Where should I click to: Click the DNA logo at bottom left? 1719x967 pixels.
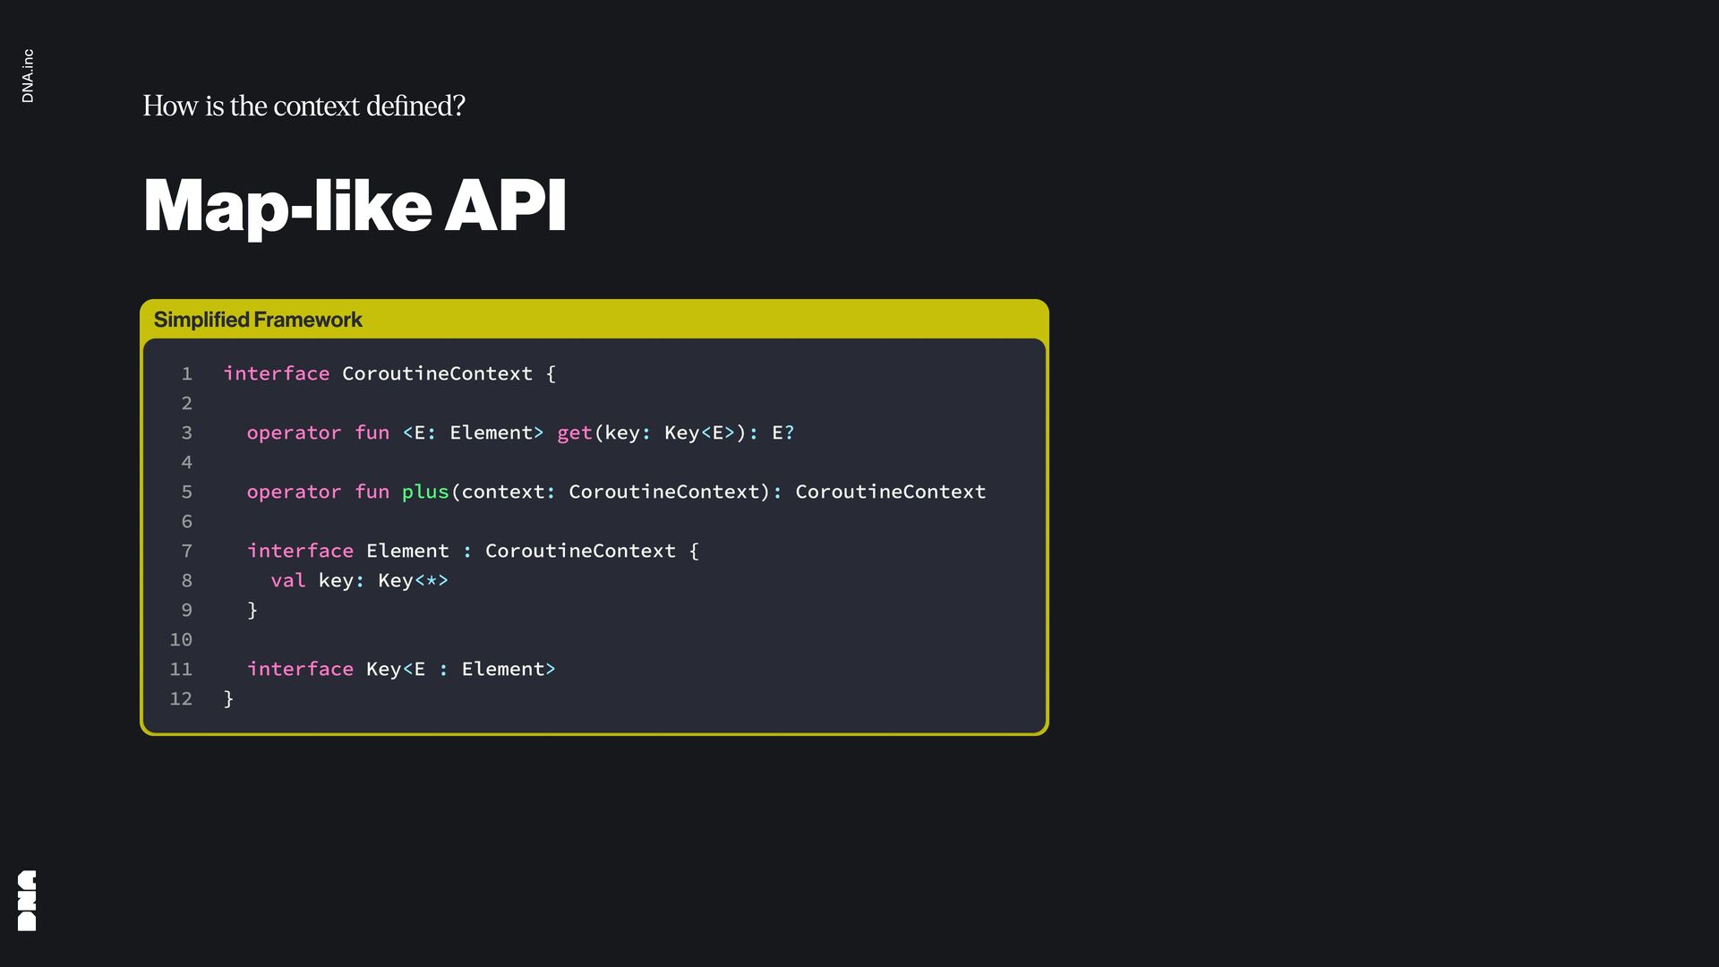[27, 900]
